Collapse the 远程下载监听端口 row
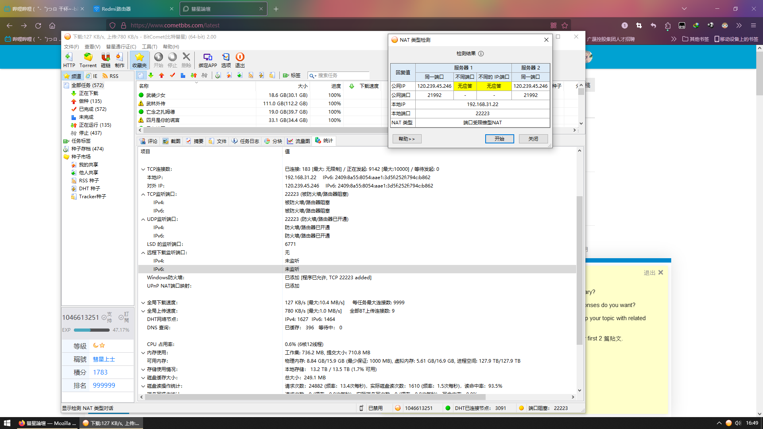763x429 pixels. pyautogui.click(x=143, y=253)
